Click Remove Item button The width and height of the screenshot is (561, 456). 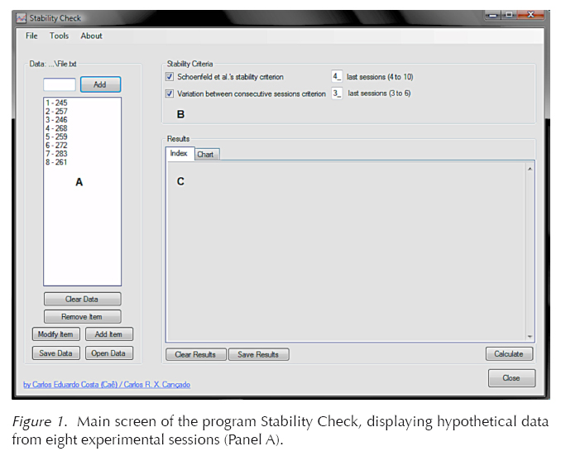click(x=82, y=317)
